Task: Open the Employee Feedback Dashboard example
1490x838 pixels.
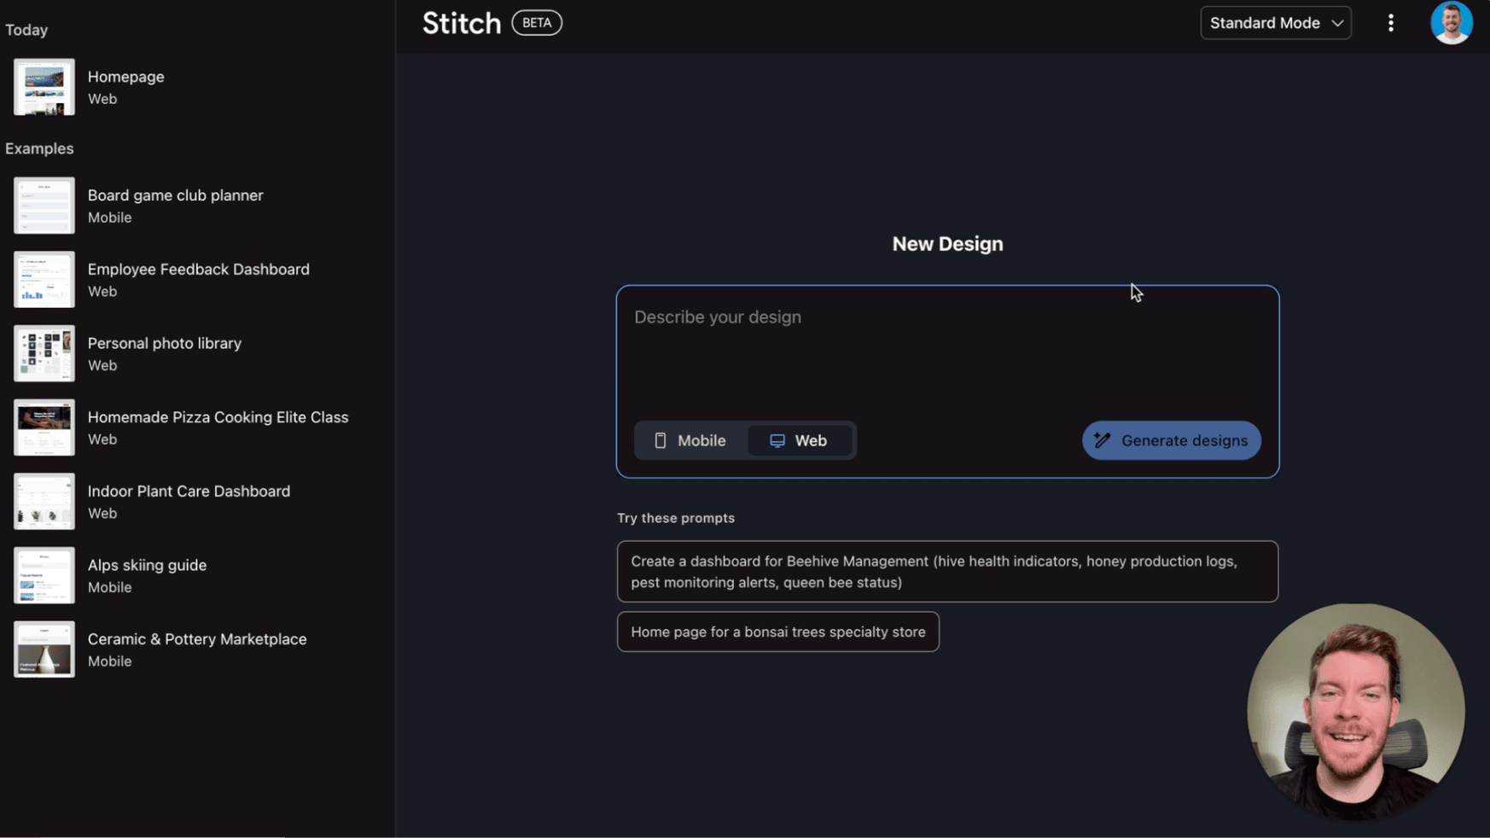Action: point(198,279)
